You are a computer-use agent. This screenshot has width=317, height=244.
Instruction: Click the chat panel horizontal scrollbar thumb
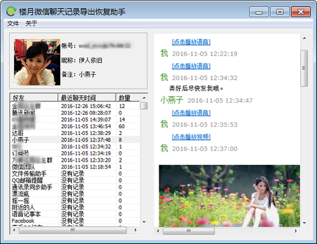pos(189,231)
